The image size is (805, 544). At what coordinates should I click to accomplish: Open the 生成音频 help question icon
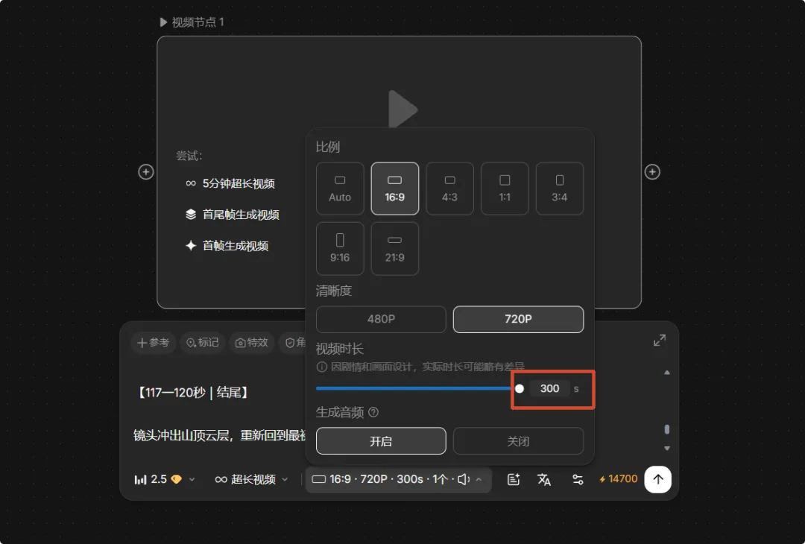point(373,412)
